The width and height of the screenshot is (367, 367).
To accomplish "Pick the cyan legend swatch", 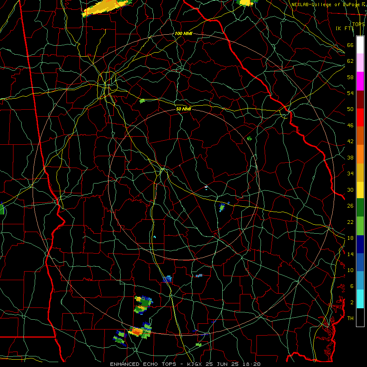I will tap(360, 298).
